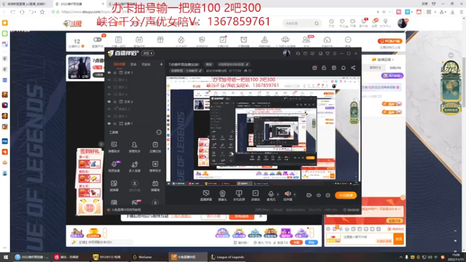Open the 视频连麦 tool
This screenshot has width=466, height=262.
[x=114, y=167]
